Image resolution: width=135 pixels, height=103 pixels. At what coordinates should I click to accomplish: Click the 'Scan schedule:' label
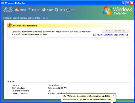18,88
